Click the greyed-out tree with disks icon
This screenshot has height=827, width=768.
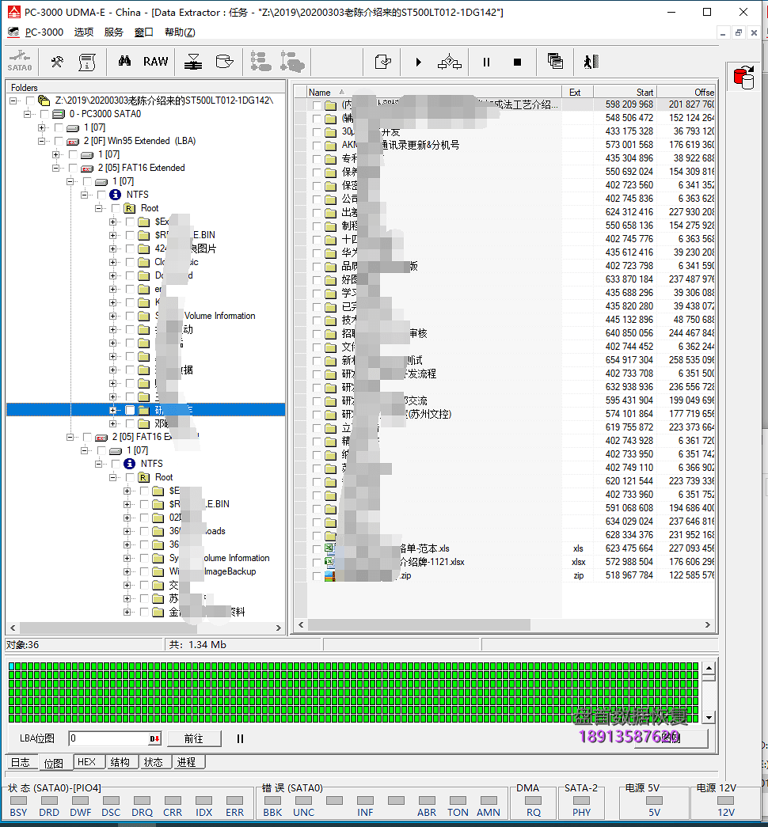[292, 62]
